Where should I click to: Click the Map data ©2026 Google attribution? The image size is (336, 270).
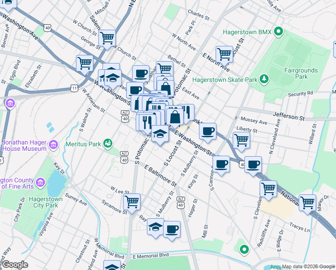pyautogui.click(x=308, y=266)
